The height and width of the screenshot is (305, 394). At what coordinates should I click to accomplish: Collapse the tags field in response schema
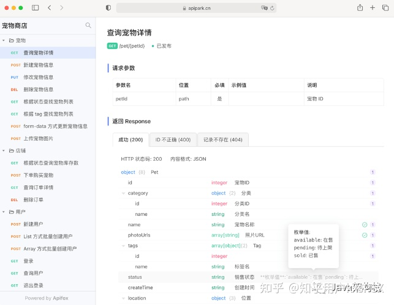123,246
